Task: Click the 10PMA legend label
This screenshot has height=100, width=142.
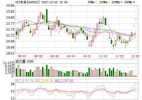Action: pyautogui.click(x=103, y=2)
